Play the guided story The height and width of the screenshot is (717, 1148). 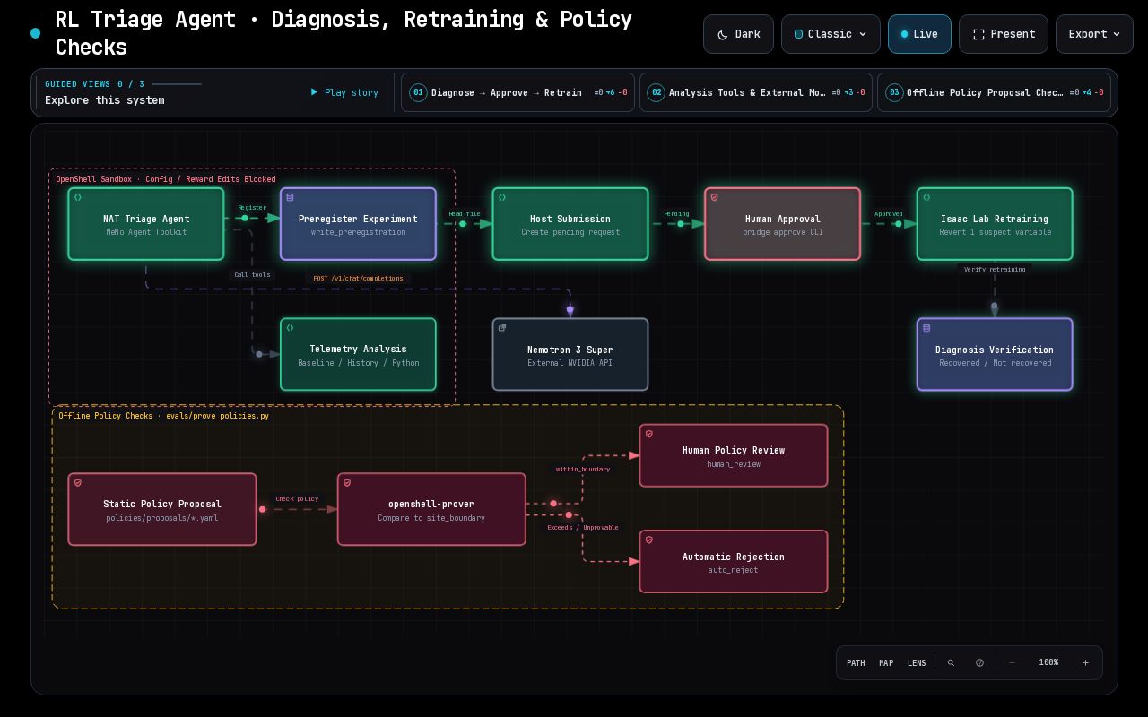[x=344, y=92]
